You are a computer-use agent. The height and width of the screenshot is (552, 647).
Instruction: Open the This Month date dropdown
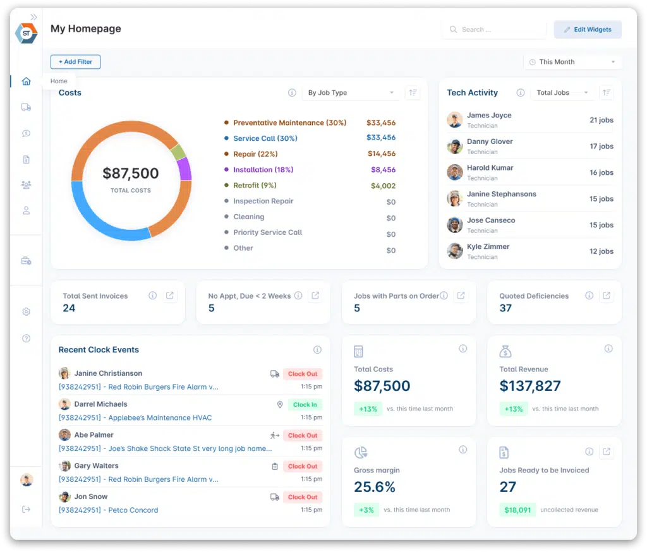coord(572,62)
